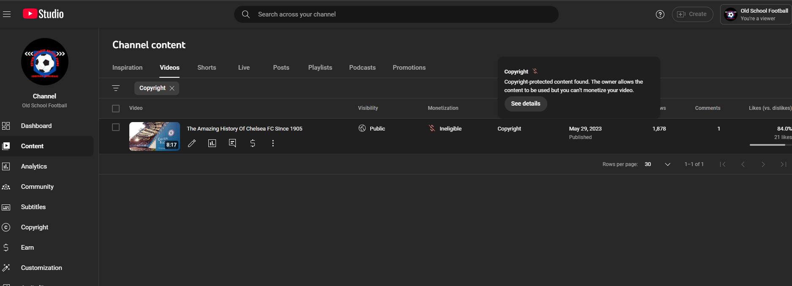Switch to the Live tab
Image resolution: width=792 pixels, height=286 pixels.
coord(244,68)
